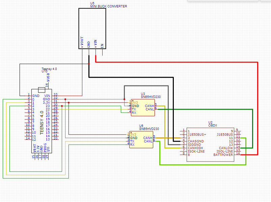Click the VBAT pin label on Teensy
Viewport: 271px width, 202px height.
[x=34, y=147]
